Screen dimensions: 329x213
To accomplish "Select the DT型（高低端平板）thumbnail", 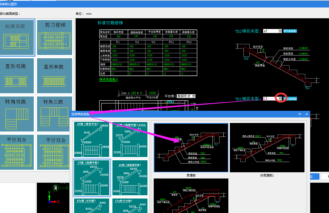I will coord(130,178).
